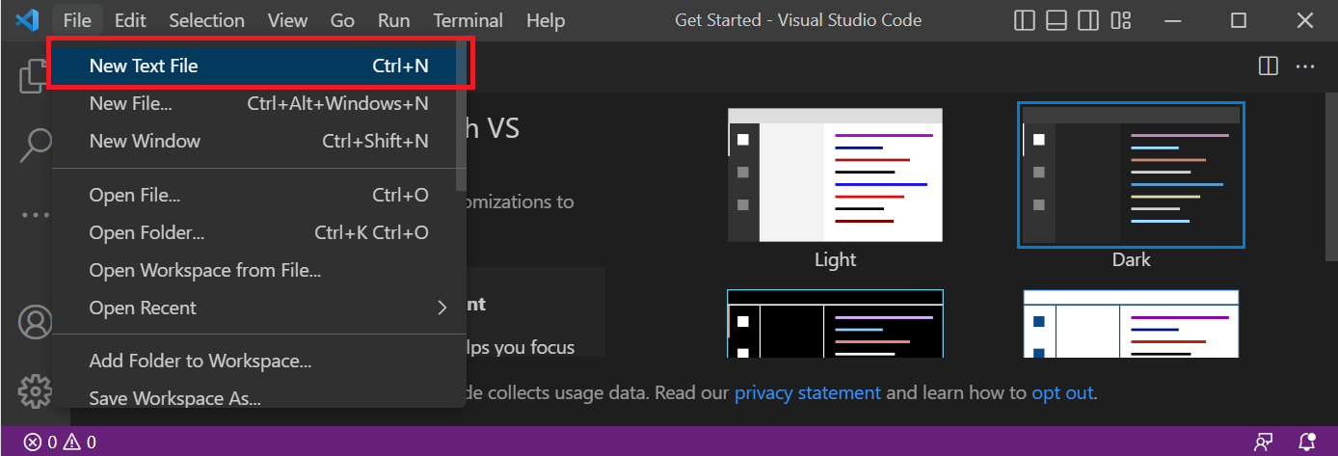Select New Text File menu entry
Screen dimensions: 1338x456
[x=259, y=66]
